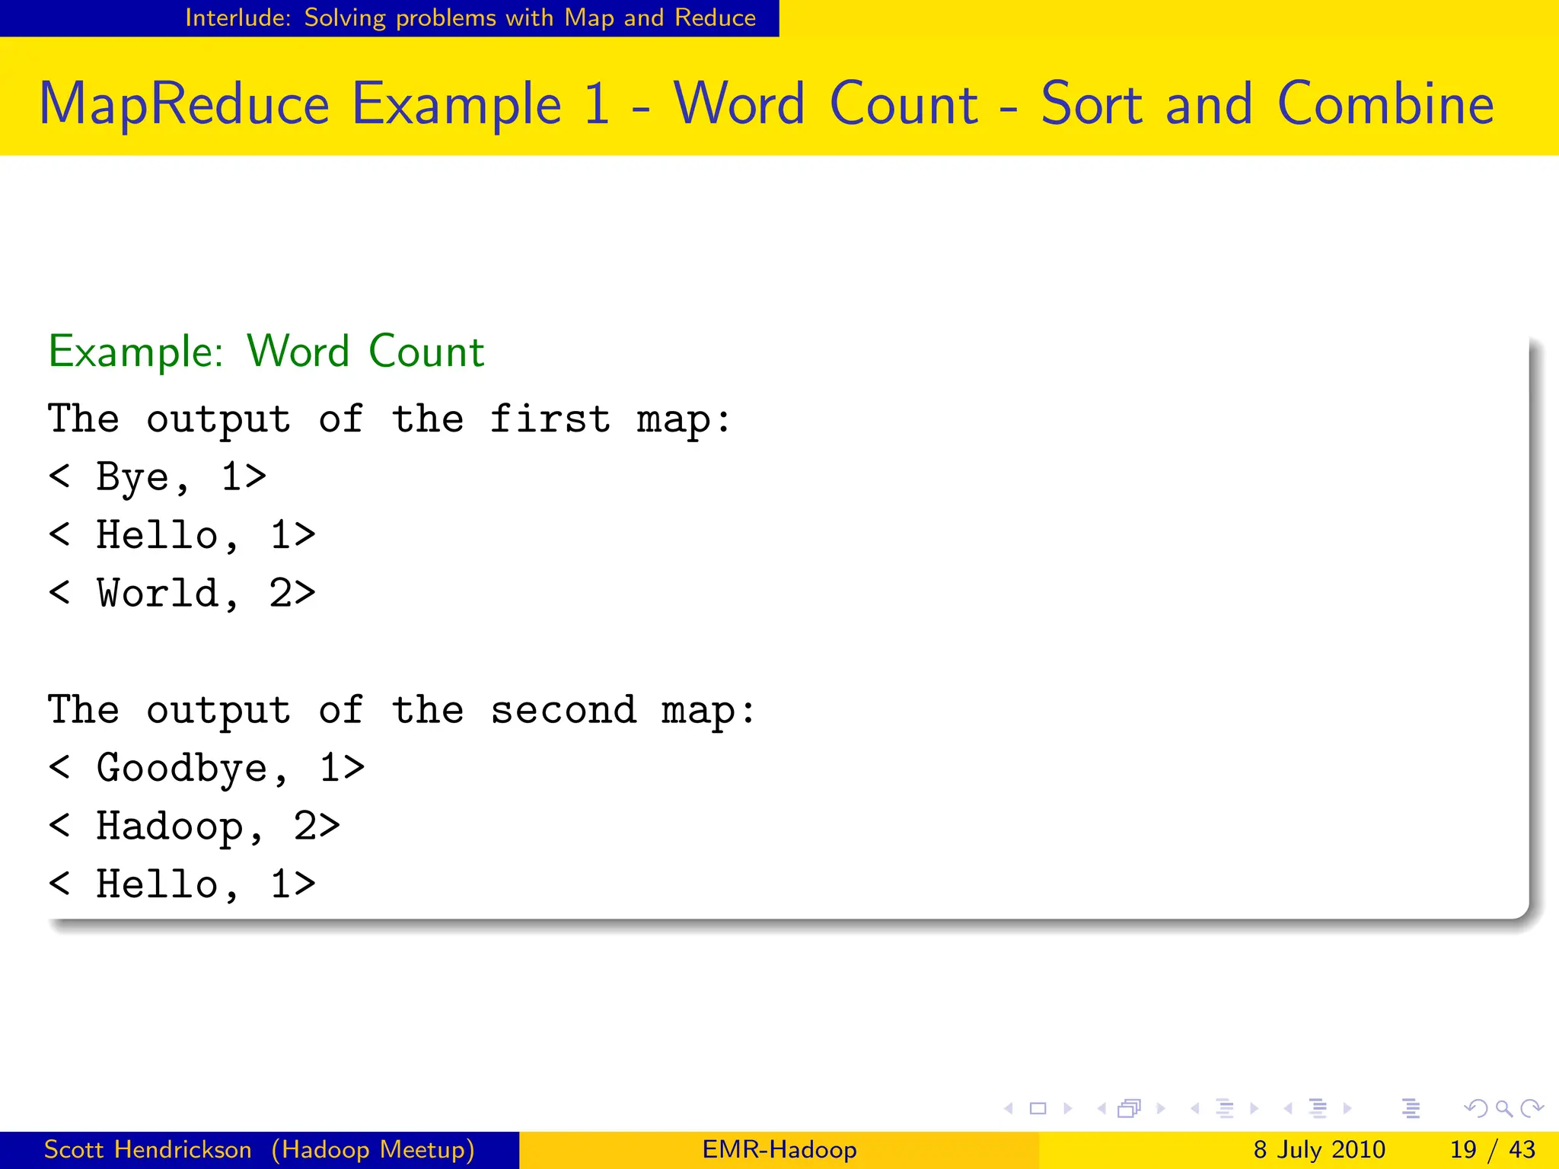1559x1169 pixels.
Task: Click the '< Bye, 1>' line
Action: coord(157,478)
